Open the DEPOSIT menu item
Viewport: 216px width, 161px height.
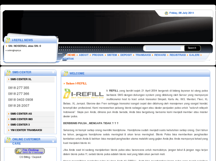(126, 55)
